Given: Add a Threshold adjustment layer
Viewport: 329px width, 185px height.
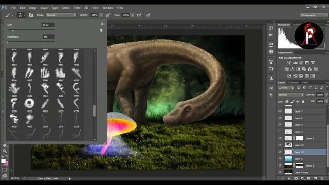Looking at the screenshot, I should click(x=301, y=76).
